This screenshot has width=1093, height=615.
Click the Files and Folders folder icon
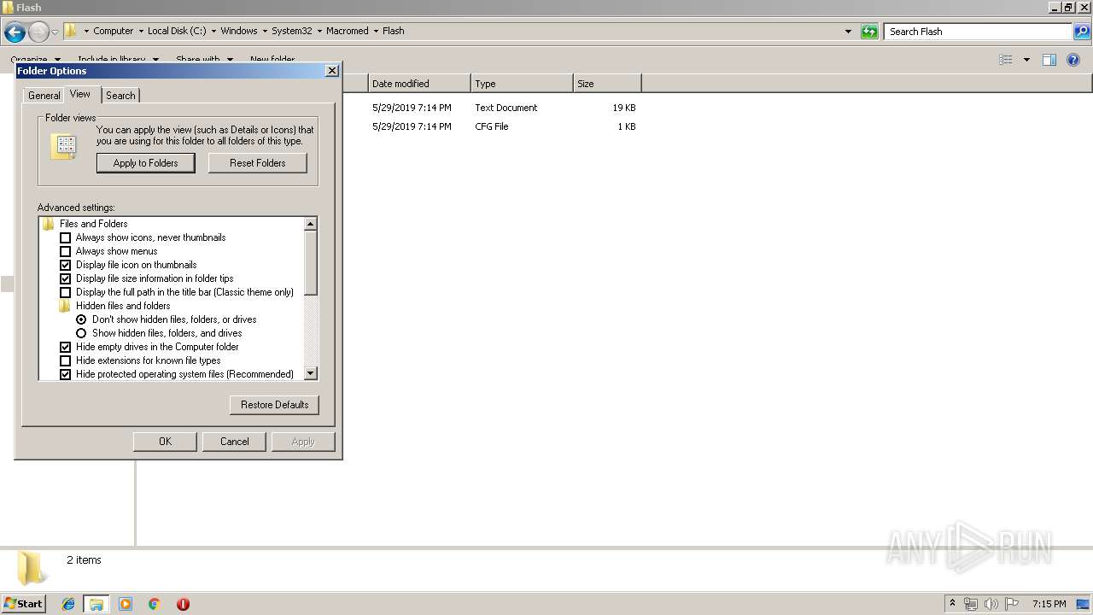[49, 224]
